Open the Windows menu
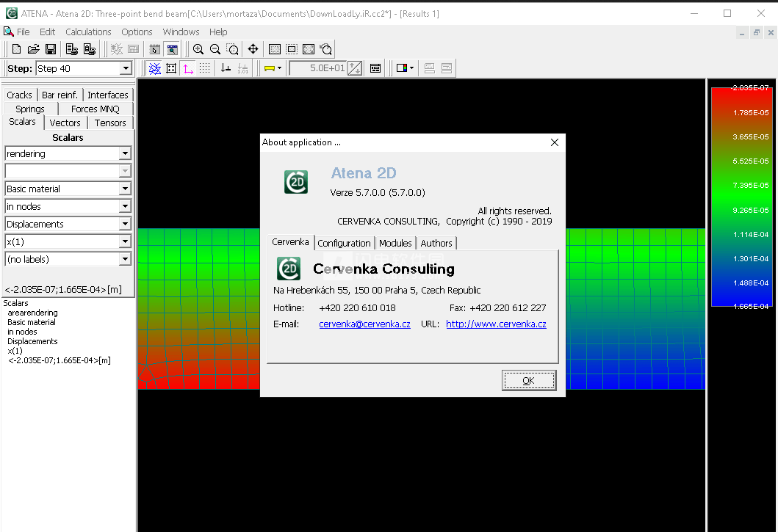The width and height of the screenshot is (778, 532). (x=181, y=32)
